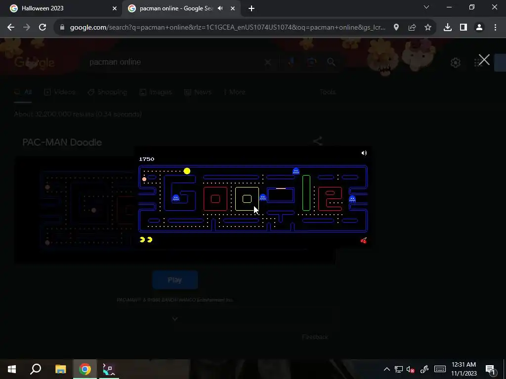This screenshot has width=506, height=379.
Task: Share the PAC-MAN Doodle
Action: click(x=318, y=141)
